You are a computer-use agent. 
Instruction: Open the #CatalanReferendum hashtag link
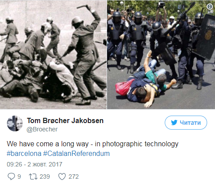(76, 154)
